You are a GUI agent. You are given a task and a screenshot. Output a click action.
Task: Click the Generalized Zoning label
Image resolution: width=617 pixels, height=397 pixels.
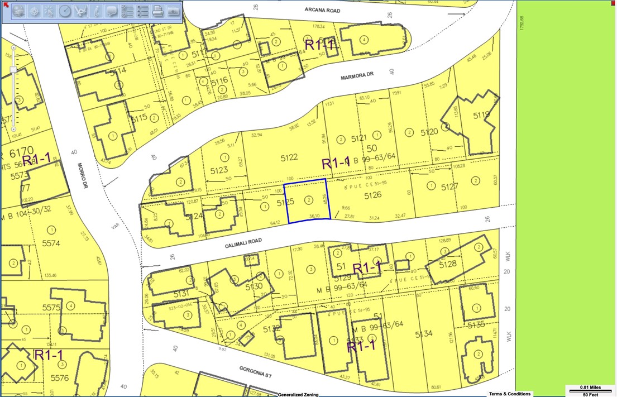[x=298, y=394]
